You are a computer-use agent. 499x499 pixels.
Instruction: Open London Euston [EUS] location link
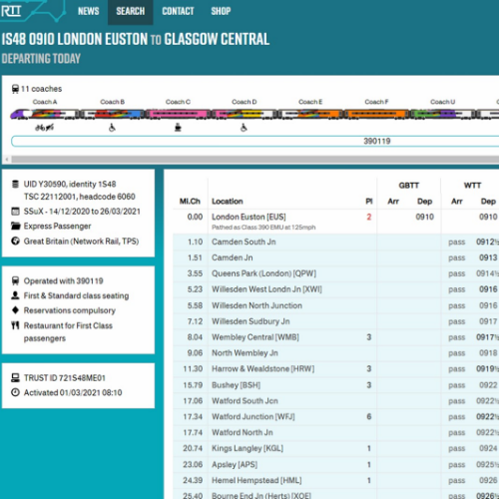coord(249,217)
